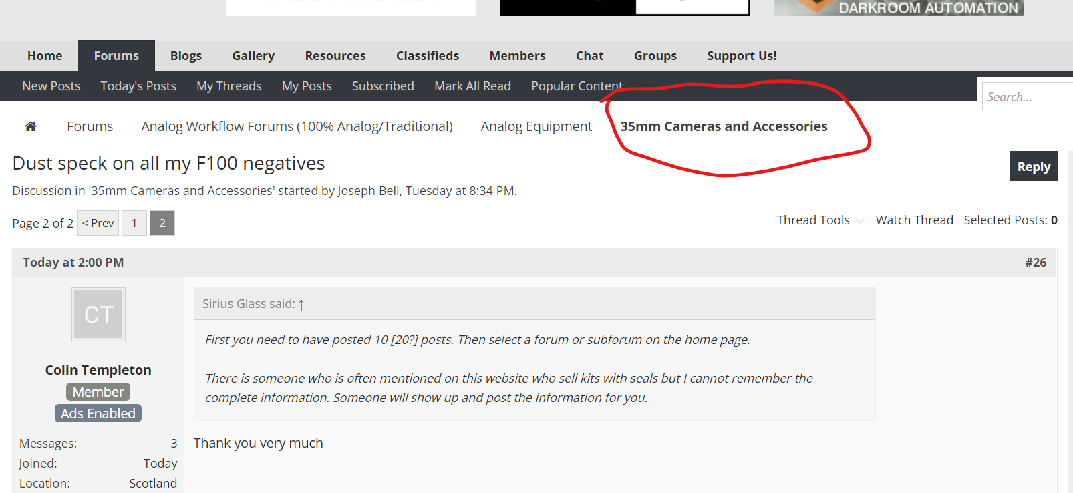Select Mark All Read

(472, 86)
